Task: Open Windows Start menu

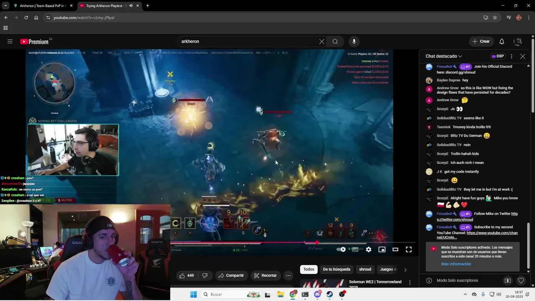Action: pos(194,294)
